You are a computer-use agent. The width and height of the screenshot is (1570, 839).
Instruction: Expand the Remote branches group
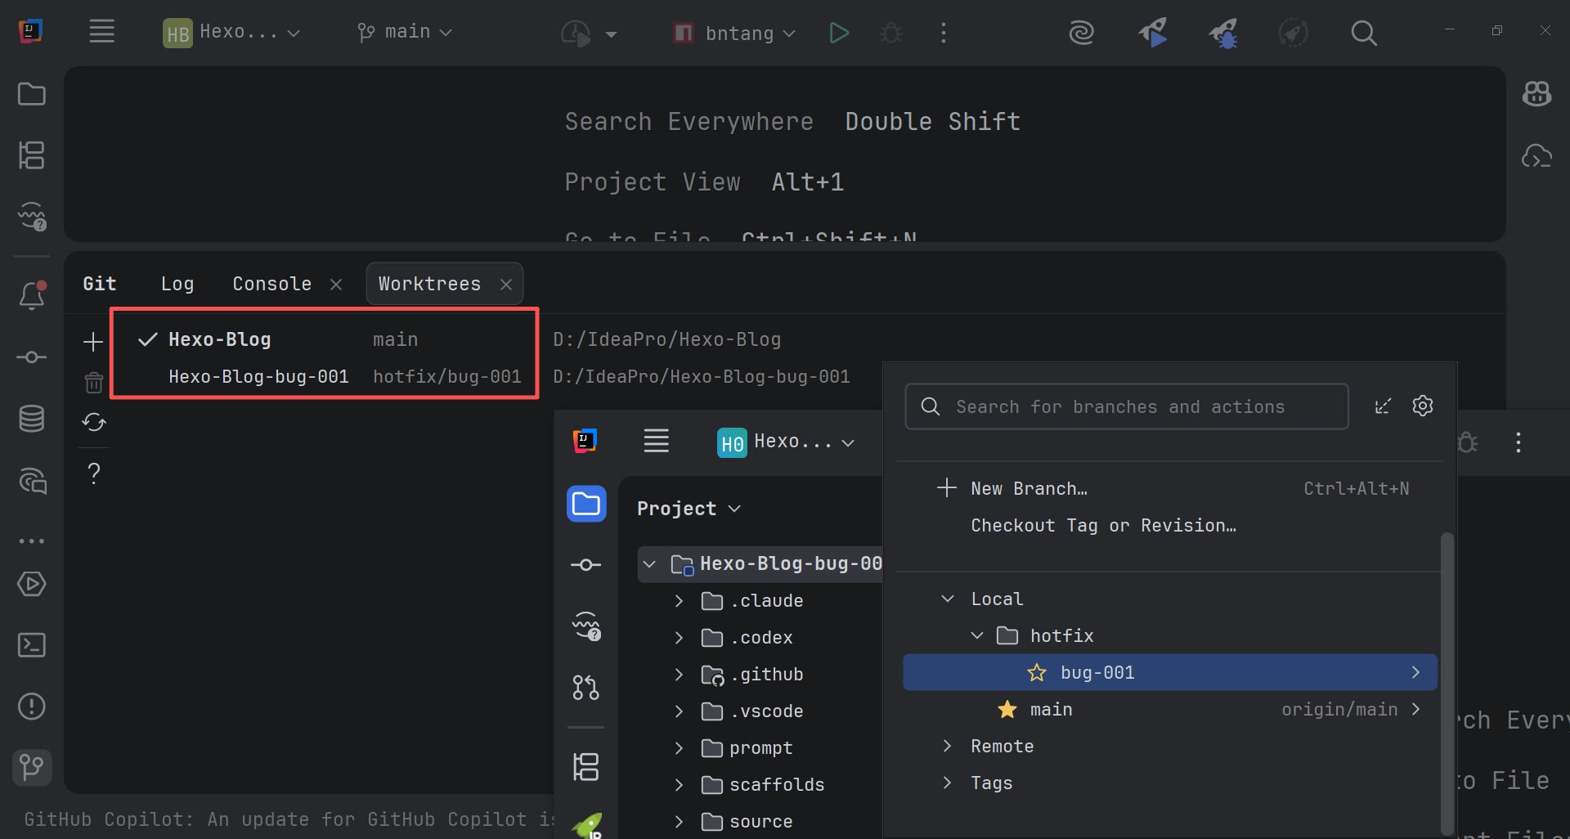tap(948, 746)
